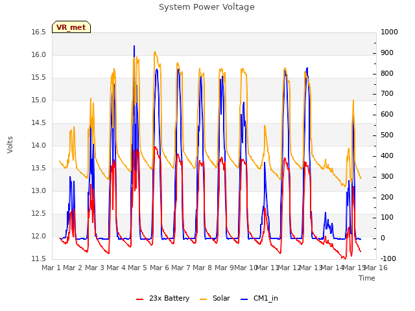Click the 12.5 left axis value
Image resolution: width=415 pixels, height=311 pixels.
point(39,213)
